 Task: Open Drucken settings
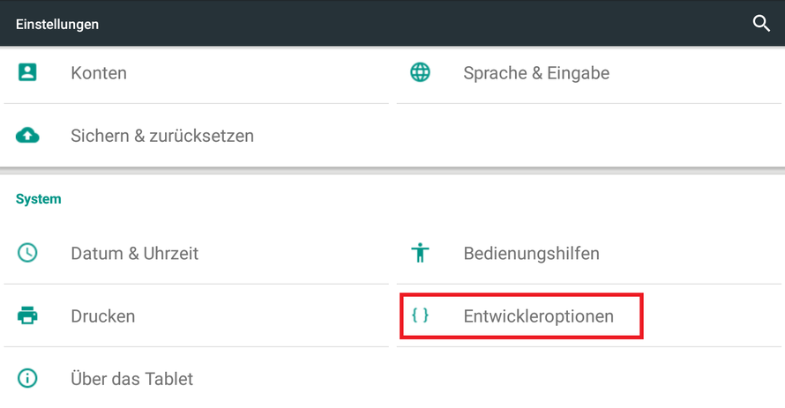pos(196,316)
